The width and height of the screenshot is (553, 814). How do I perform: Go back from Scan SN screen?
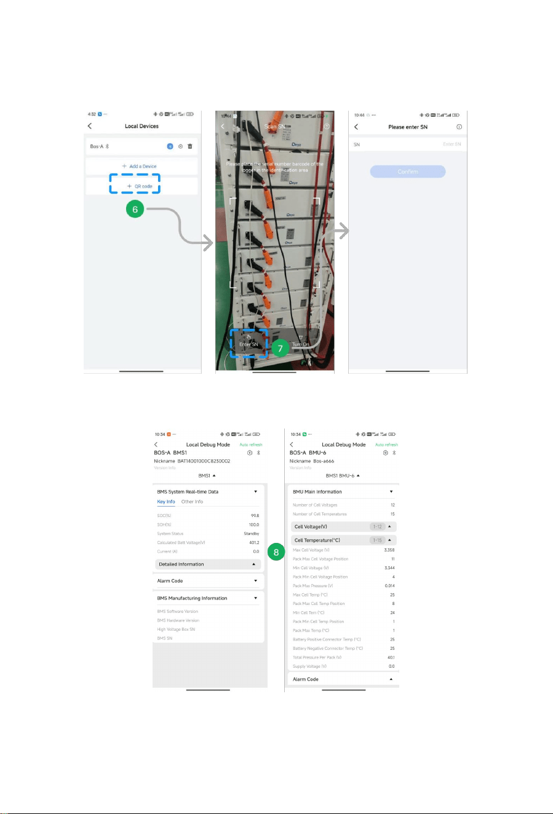pyautogui.click(x=223, y=127)
